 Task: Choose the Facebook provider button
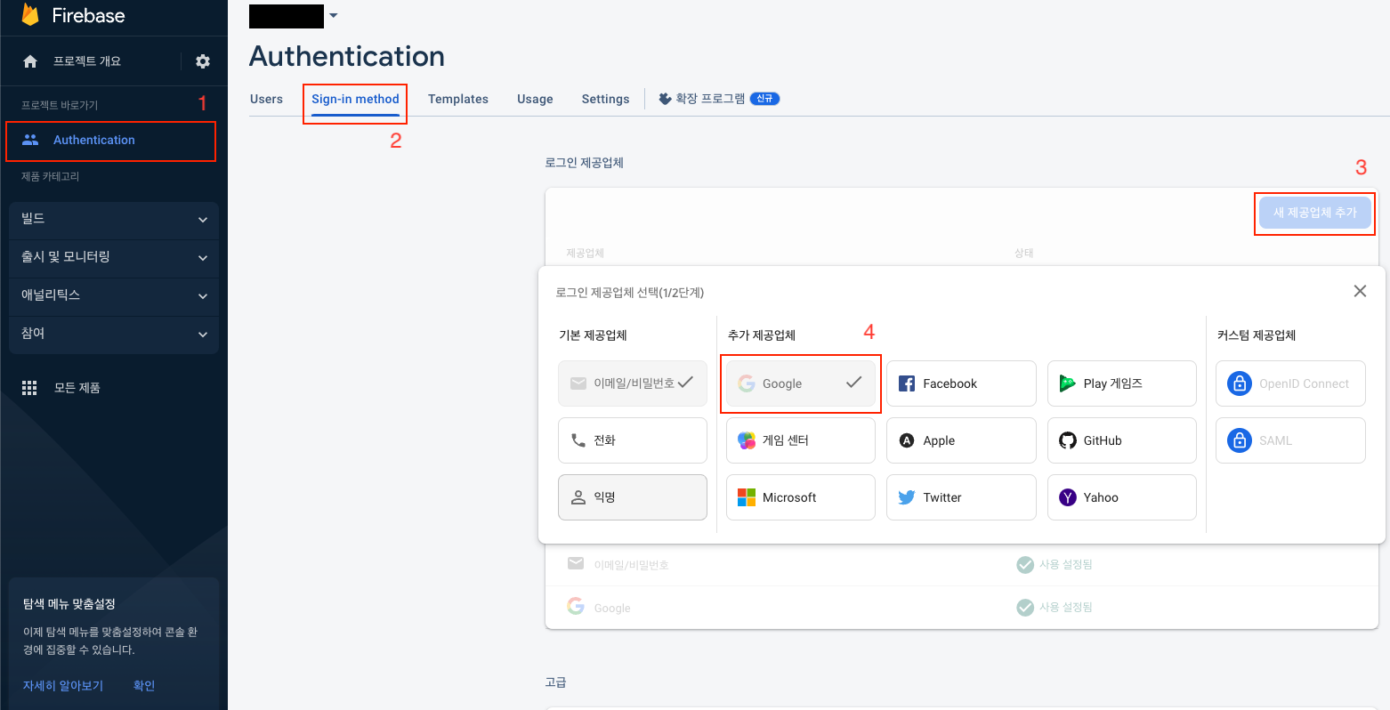(961, 383)
